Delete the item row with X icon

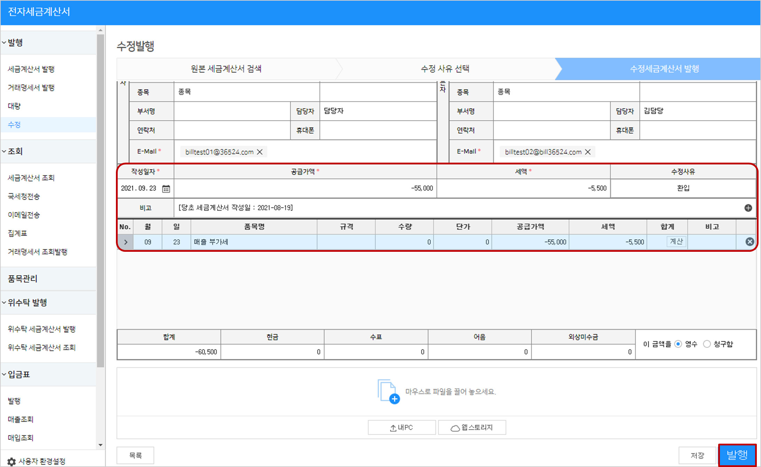750,242
